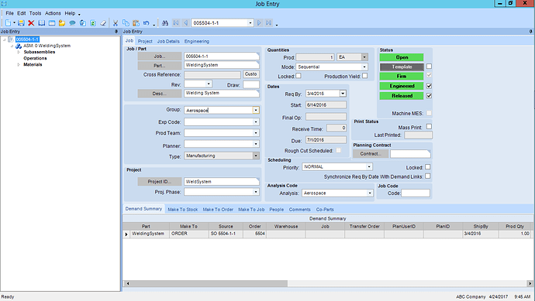Toggle the Production Yield checkbox
Viewport: 535px width, 301px height.
364,76
